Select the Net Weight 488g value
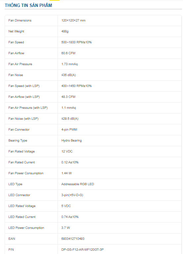183x254 pixels. point(65,31)
